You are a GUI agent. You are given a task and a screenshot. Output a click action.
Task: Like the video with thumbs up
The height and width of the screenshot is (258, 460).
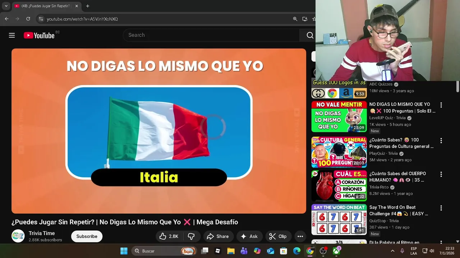click(x=169, y=236)
